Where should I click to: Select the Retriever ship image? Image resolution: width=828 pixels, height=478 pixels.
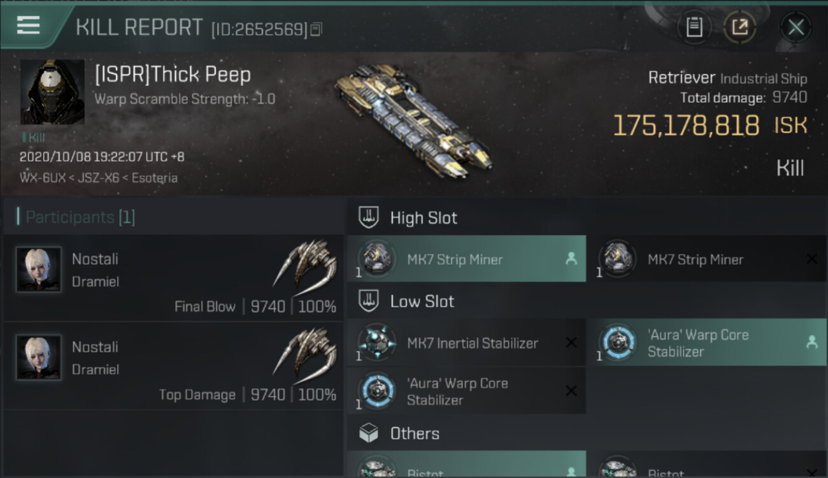click(412, 121)
